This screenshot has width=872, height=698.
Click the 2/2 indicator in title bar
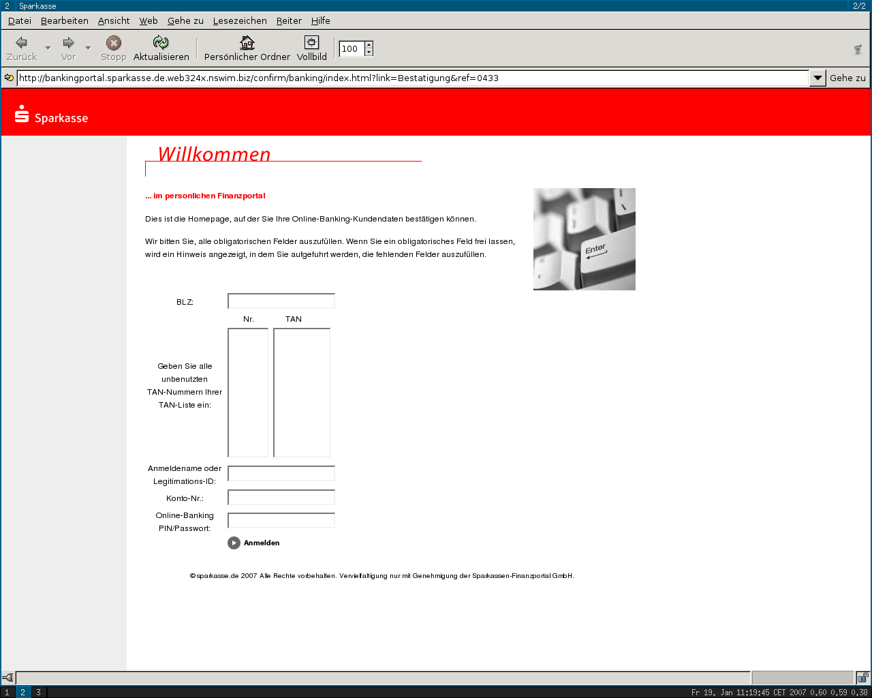[859, 5]
